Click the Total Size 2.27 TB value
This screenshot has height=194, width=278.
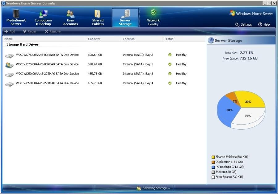click(x=246, y=53)
